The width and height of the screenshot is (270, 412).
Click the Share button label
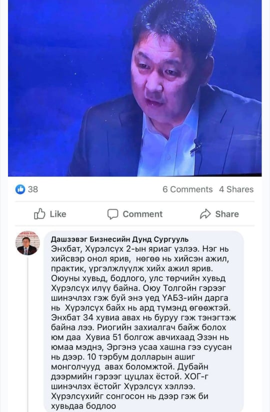pos(227,214)
